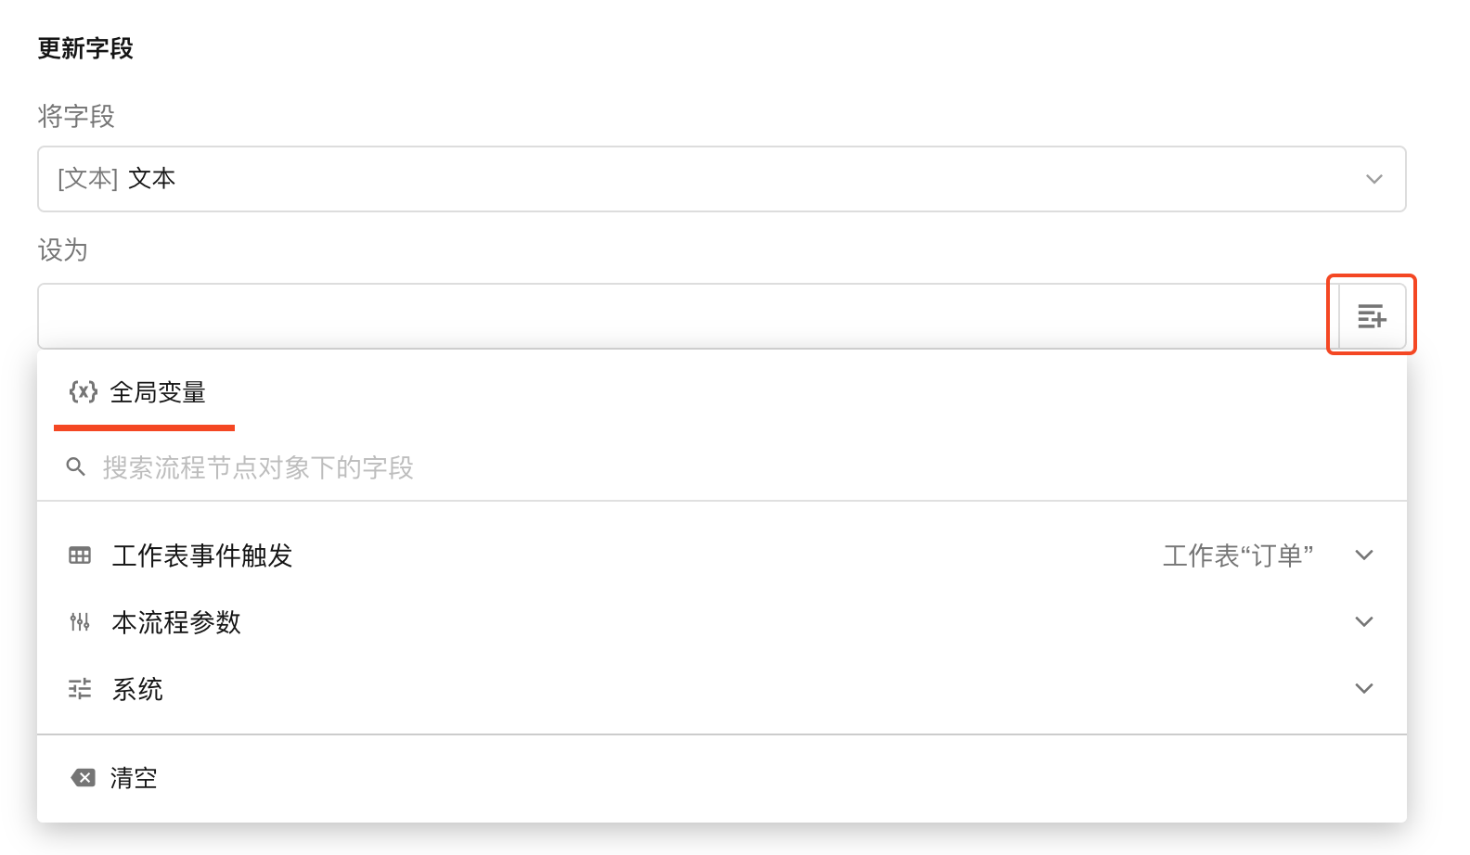Click 清空 to clear the value
1470x855 pixels.
tap(134, 778)
